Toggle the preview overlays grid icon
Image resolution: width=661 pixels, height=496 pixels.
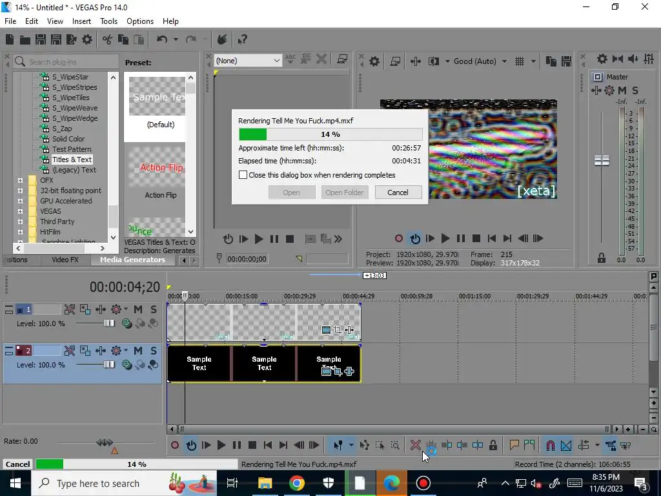(520, 61)
